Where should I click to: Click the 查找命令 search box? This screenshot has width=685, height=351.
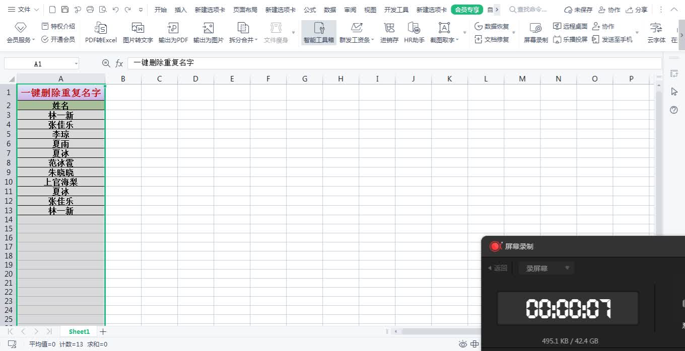pos(528,10)
